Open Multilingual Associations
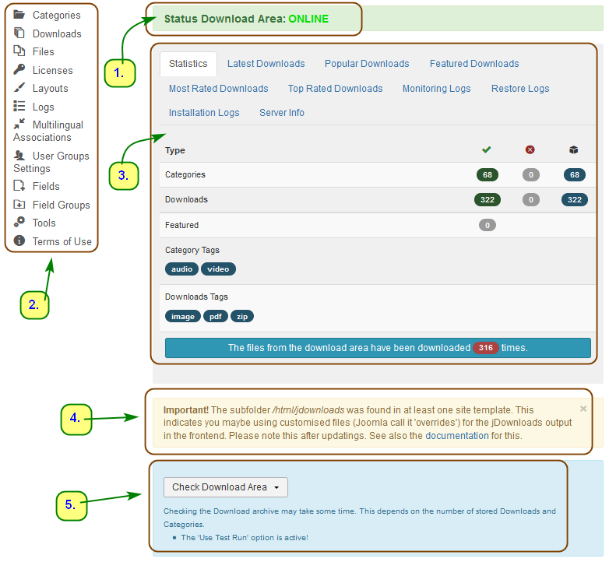The image size is (609, 562). pyautogui.click(x=48, y=131)
